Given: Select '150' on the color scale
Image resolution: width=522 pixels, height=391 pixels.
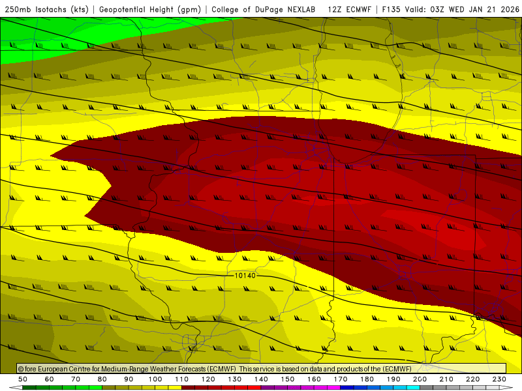Looking at the screenshot, I should (x=288, y=379).
